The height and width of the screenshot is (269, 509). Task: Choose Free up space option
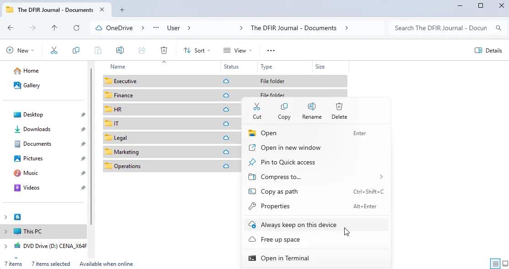click(x=280, y=239)
